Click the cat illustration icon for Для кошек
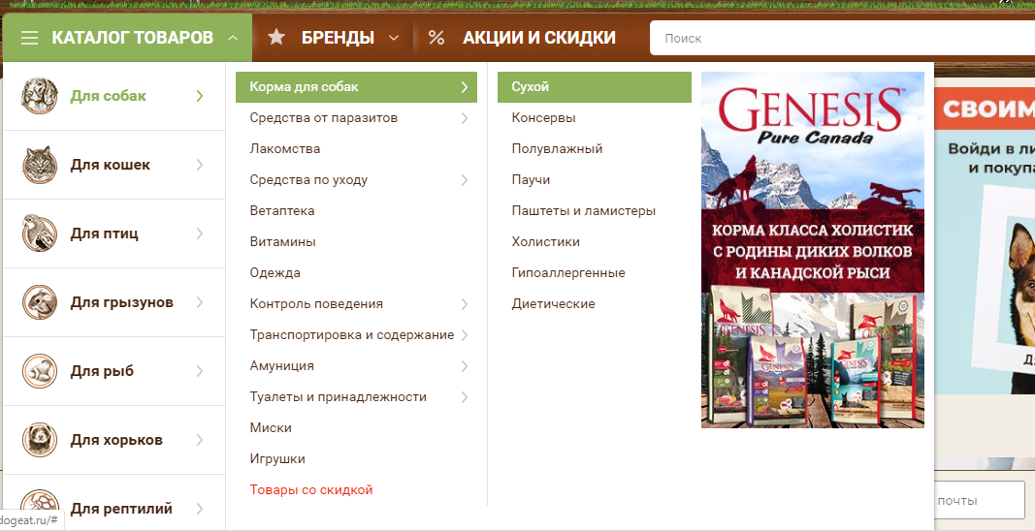1035x531 pixels. (40, 165)
